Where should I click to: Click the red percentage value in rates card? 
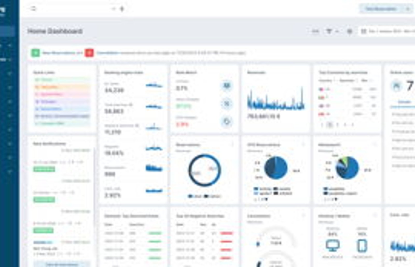pos(182,124)
